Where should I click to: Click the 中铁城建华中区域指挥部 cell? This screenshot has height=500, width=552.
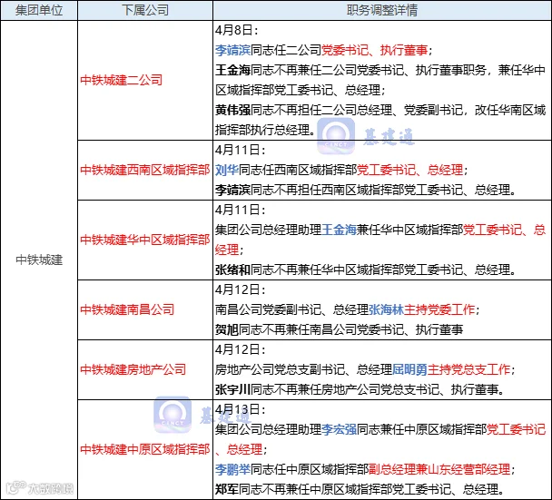[x=145, y=240]
